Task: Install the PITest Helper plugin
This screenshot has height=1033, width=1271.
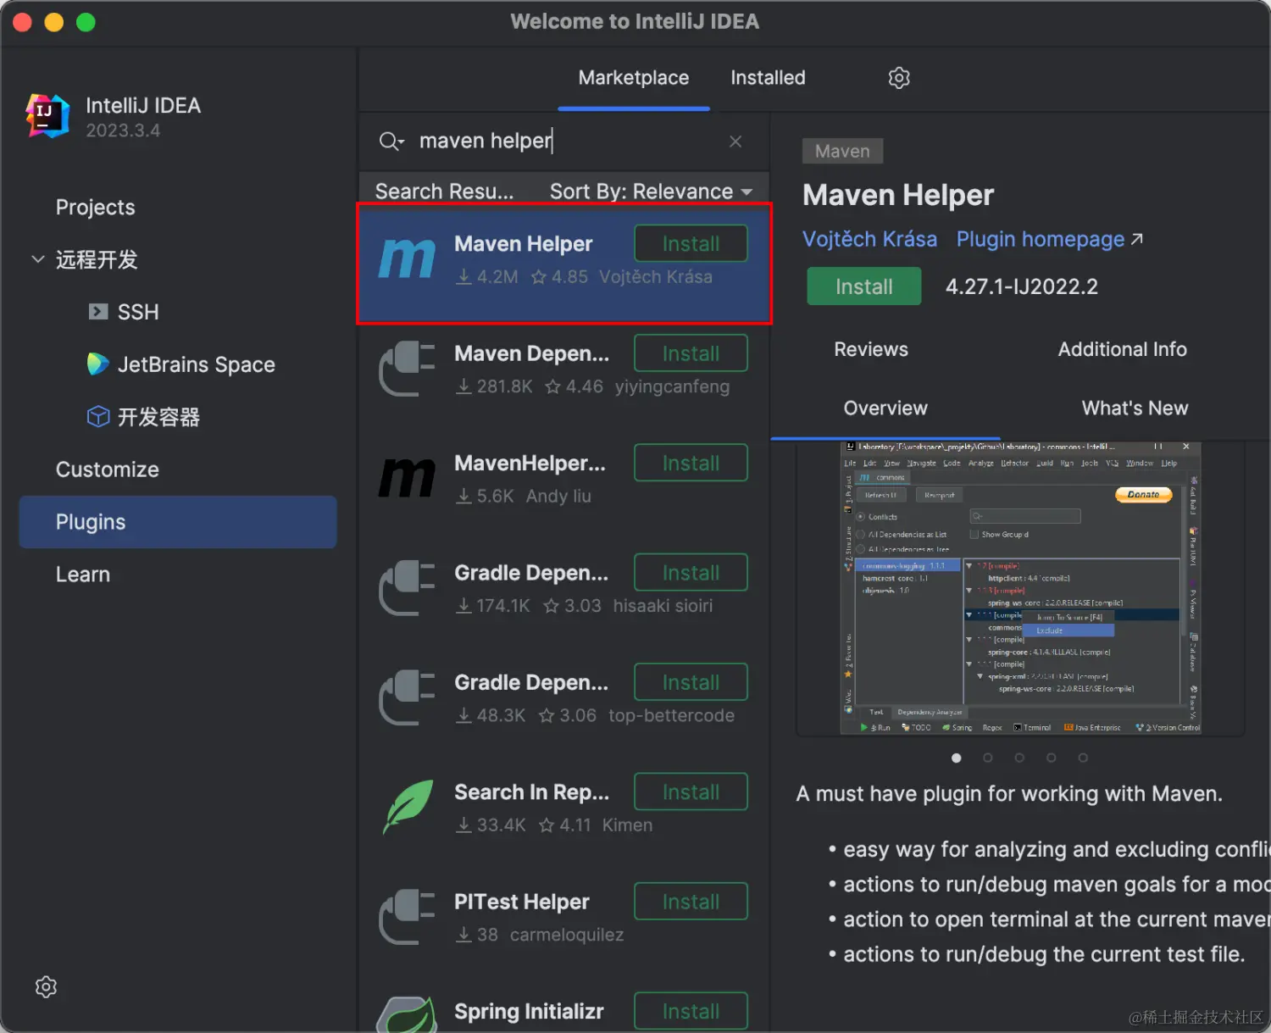Action: [x=691, y=902]
